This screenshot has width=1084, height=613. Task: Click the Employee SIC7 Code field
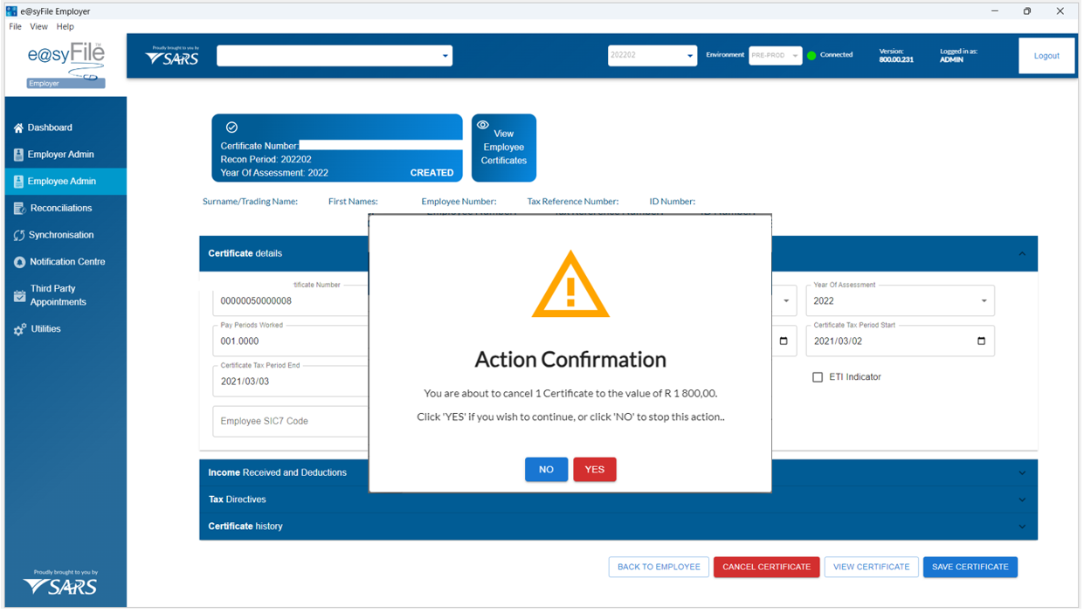(290, 422)
